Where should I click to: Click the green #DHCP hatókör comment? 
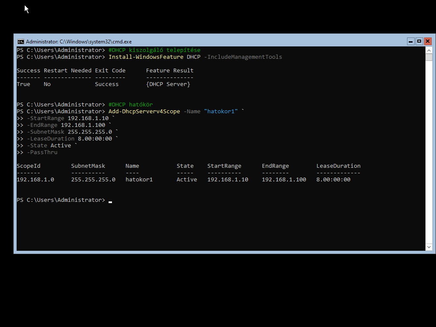click(130, 105)
